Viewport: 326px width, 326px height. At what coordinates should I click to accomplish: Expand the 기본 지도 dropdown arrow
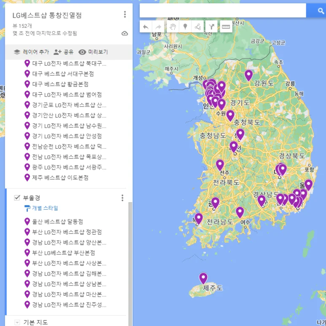point(17,323)
